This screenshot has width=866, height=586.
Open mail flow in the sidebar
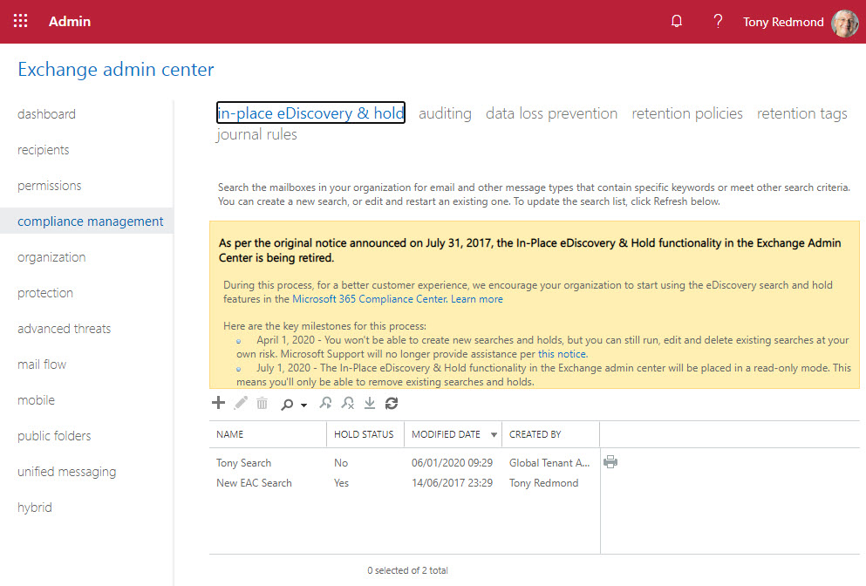click(41, 365)
